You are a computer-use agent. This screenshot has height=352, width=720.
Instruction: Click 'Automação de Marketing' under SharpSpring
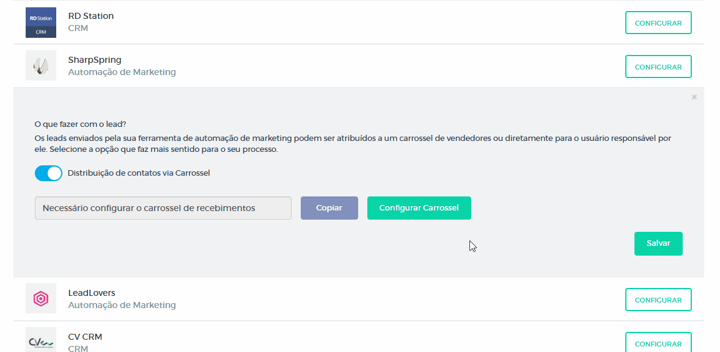pos(122,72)
